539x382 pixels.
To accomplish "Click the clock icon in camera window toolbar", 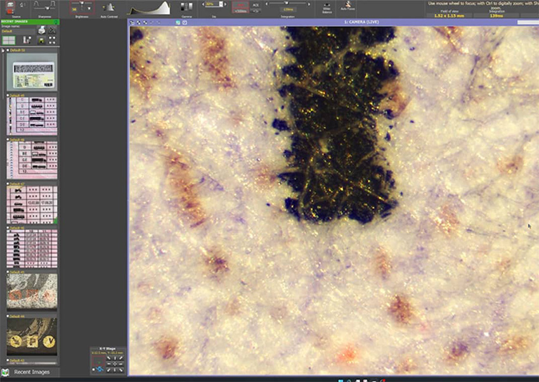I will (185, 23).
